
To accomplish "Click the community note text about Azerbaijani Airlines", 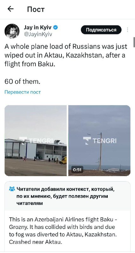I will 63,231.
